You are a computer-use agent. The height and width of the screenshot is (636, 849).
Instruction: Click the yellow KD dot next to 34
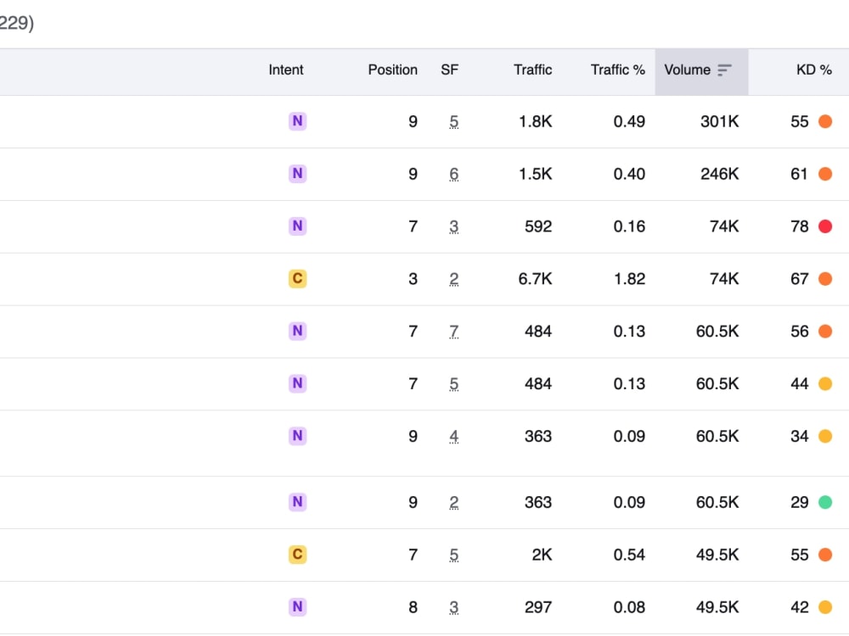[x=825, y=437]
